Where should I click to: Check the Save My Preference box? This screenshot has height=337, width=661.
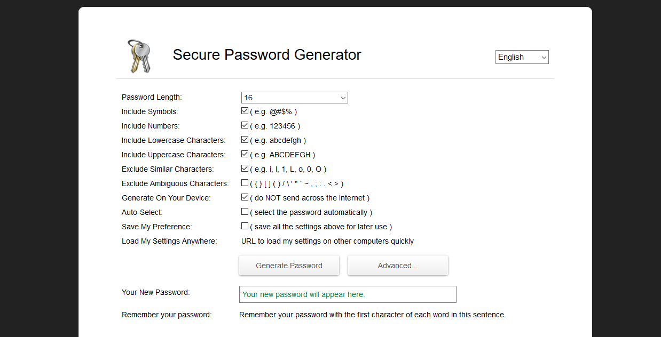tap(245, 226)
